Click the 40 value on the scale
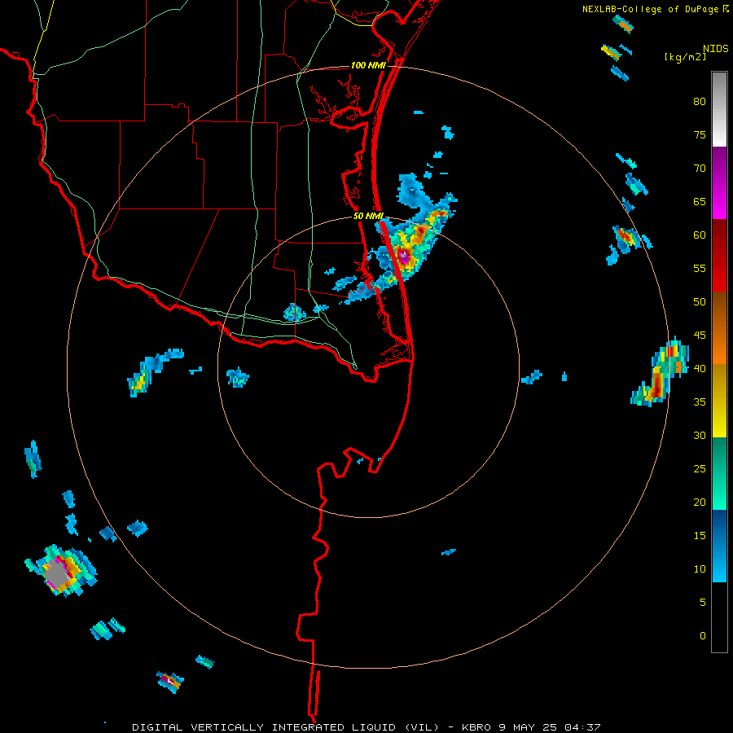The height and width of the screenshot is (733, 733). [700, 369]
